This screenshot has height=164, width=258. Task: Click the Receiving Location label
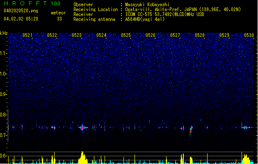tap(96, 9)
